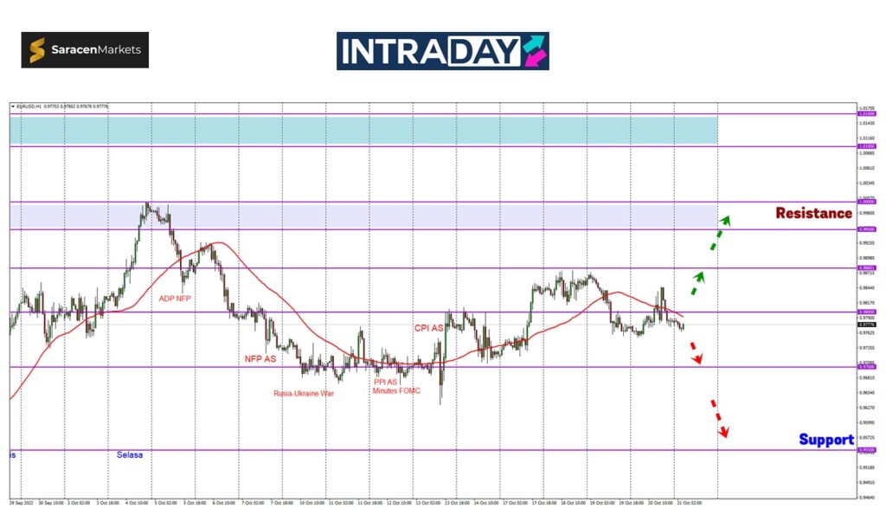This screenshot has height=508, width=886.
Task: Click the upper green dashed arrow near Resistance
Action: coord(719,232)
